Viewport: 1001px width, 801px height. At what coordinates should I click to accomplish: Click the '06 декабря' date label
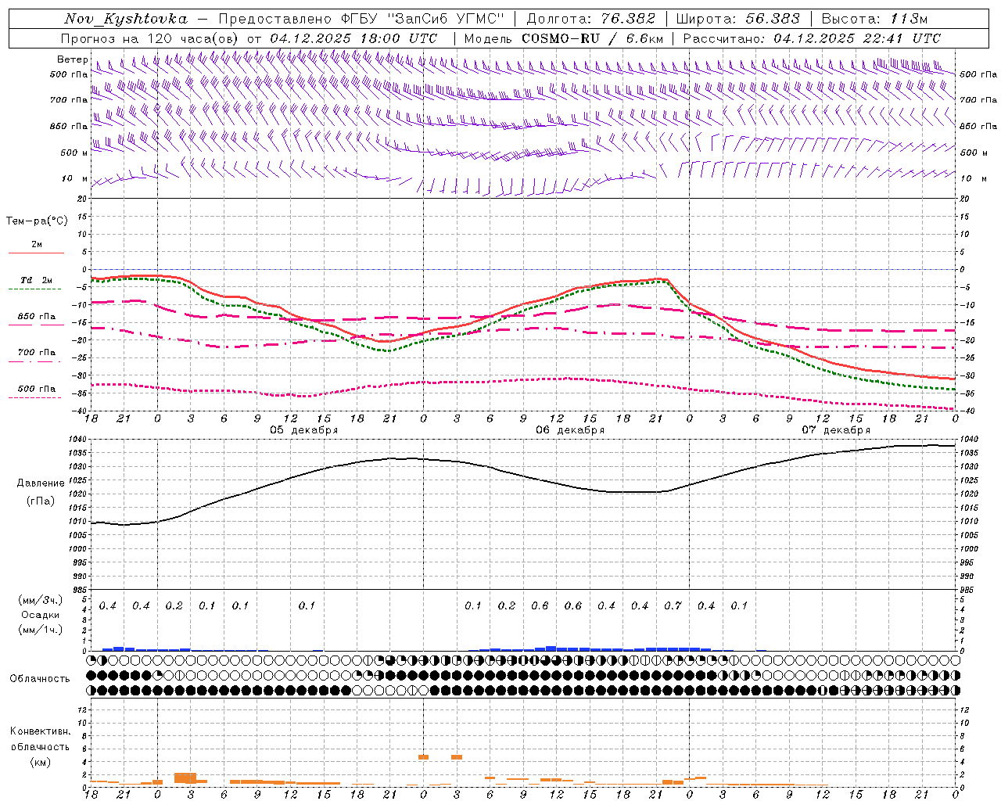pyautogui.click(x=570, y=430)
